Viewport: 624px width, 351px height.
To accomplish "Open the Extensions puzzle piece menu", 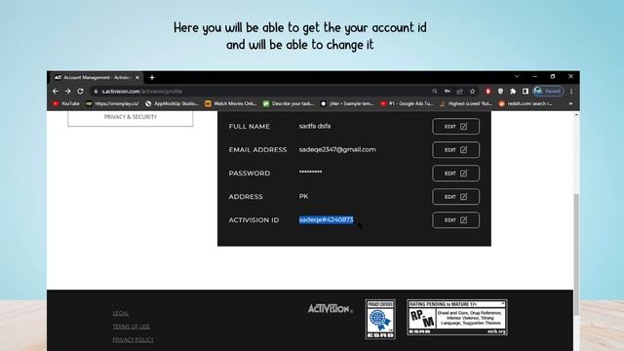I will (x=513, y=91).
